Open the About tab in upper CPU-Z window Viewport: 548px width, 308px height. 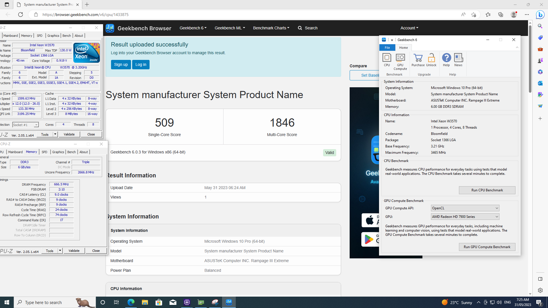tap(79, 36)
